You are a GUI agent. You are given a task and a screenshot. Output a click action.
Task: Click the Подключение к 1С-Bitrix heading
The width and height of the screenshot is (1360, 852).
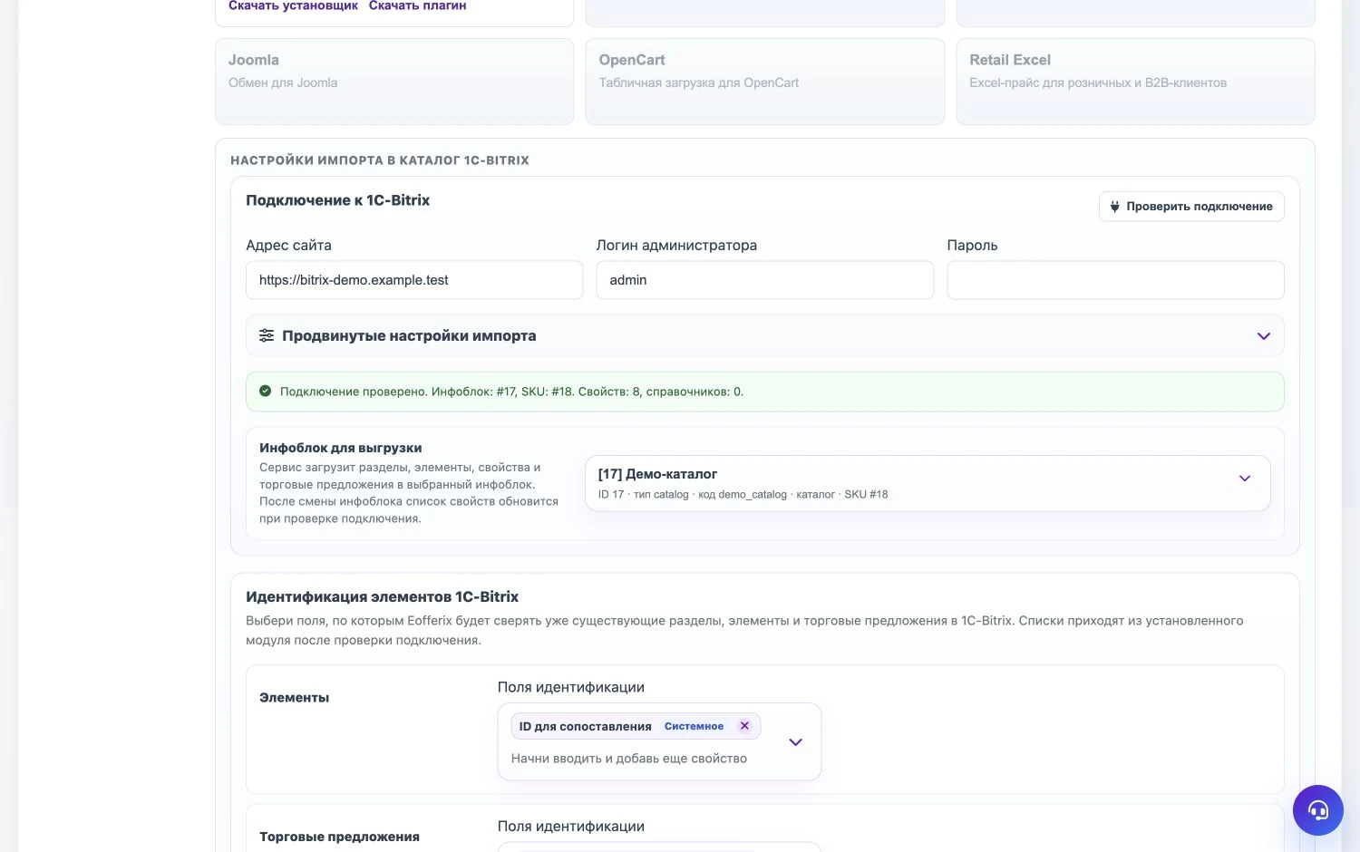(x=337, y=200)
